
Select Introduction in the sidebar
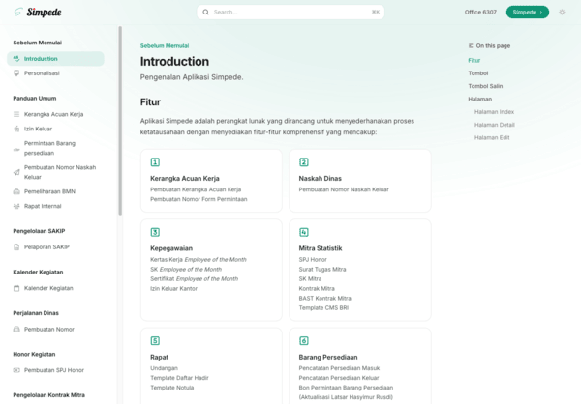pos(41,59)
